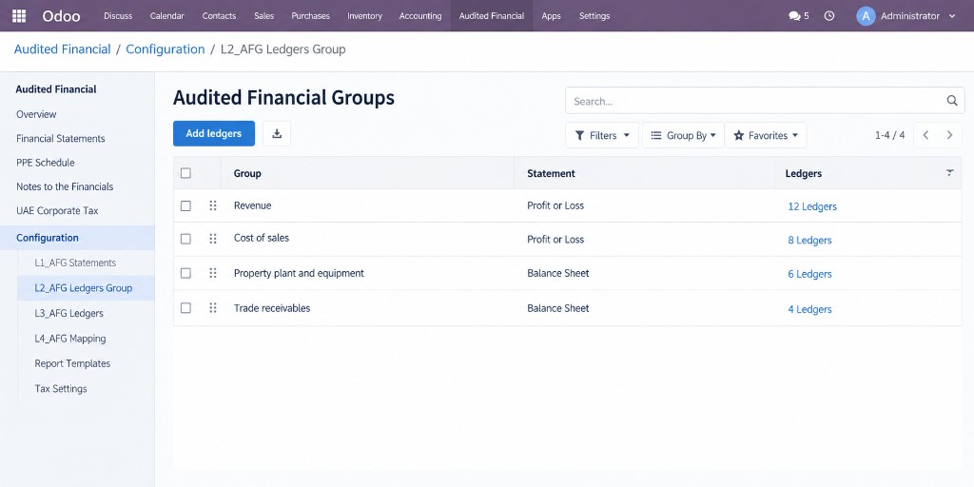Open the Discuss menu

click(118, 16)
